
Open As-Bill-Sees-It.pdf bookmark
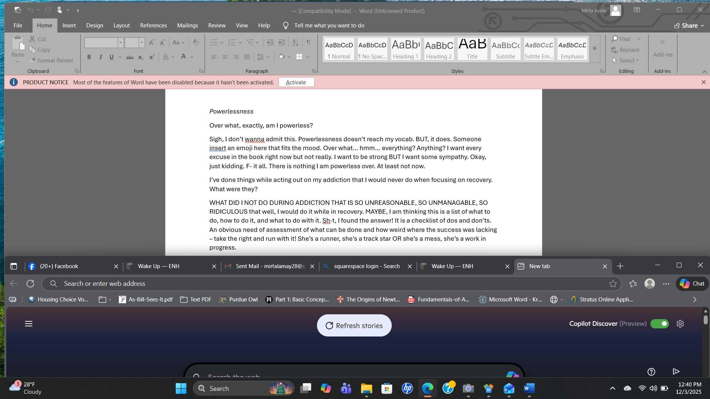click(146, 300)
